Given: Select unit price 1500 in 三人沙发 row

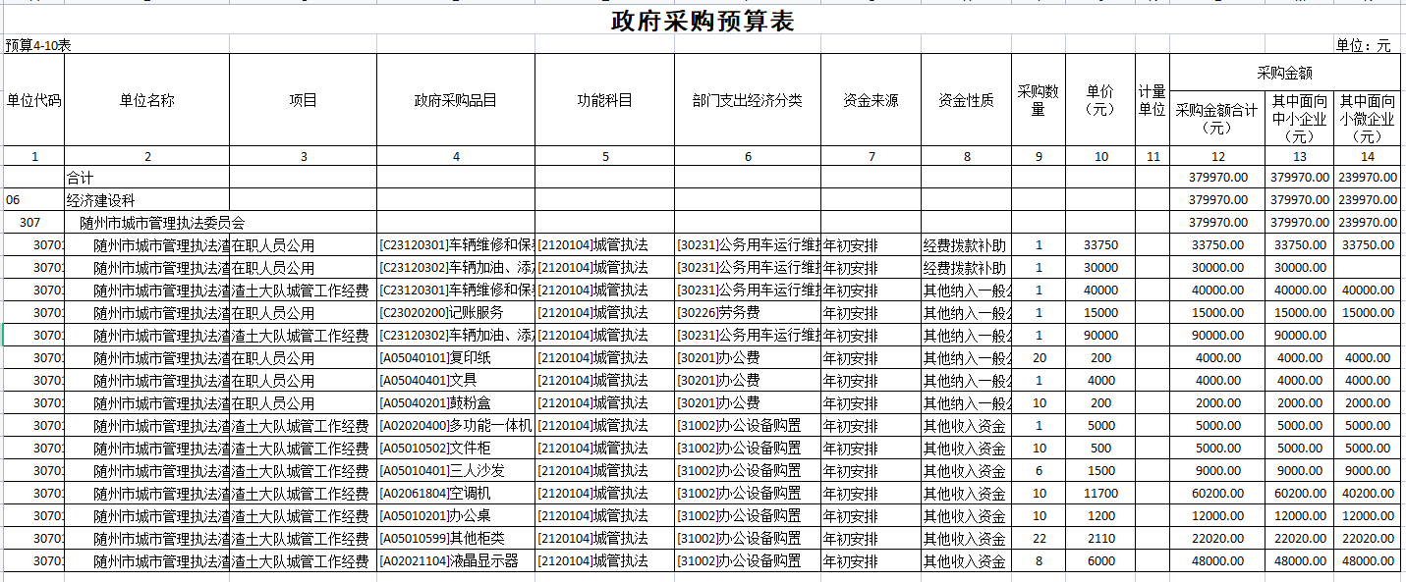Looking at the screenshot, I should 1100,471.
